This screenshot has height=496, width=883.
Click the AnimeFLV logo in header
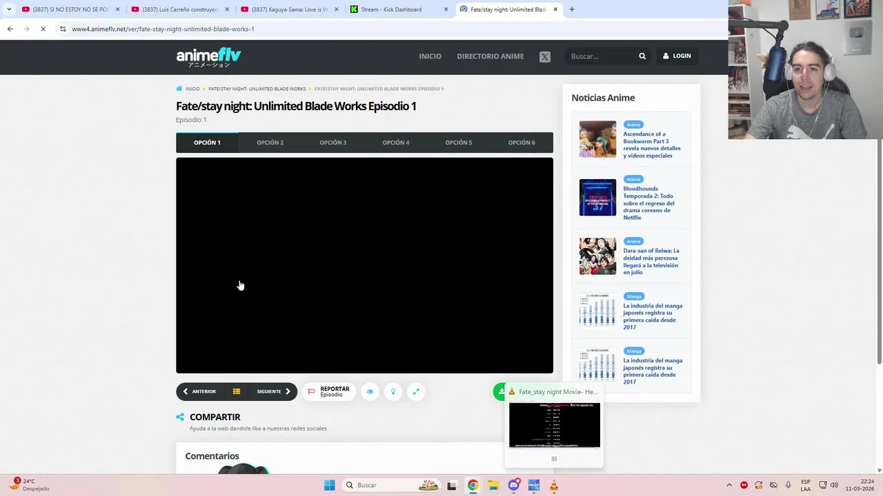point(208,56)
